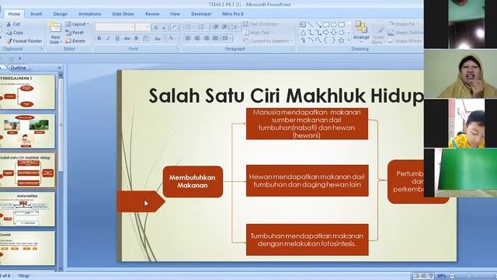Select the Membutuhkan Makanan box on slide

pyautogui.click(x=193, y=181)
